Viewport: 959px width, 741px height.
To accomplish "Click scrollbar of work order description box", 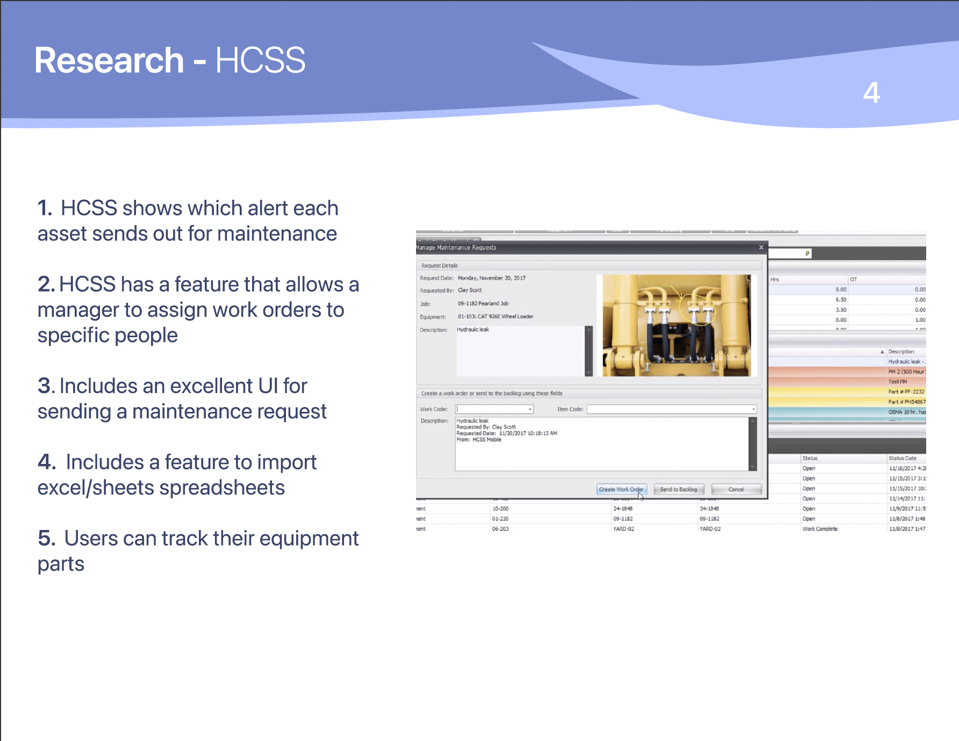I will click(x=753, y=444).
